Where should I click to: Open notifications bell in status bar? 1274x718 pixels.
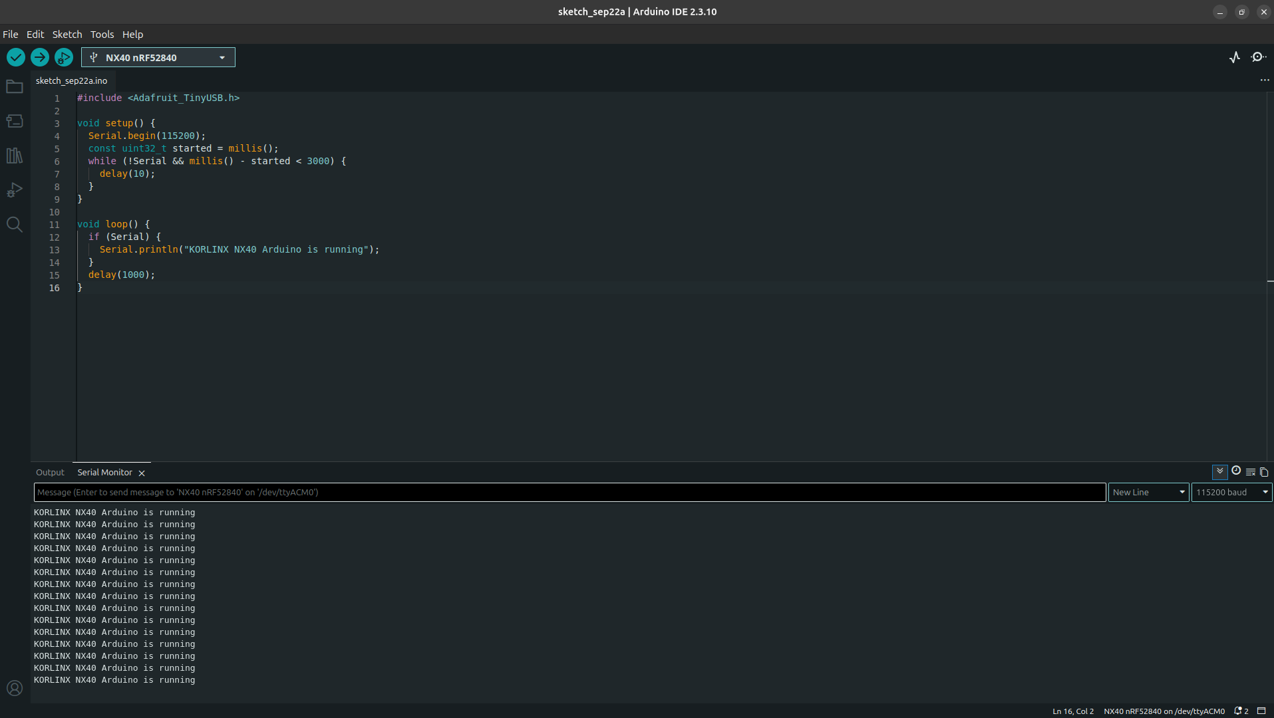click(1241, 711)
